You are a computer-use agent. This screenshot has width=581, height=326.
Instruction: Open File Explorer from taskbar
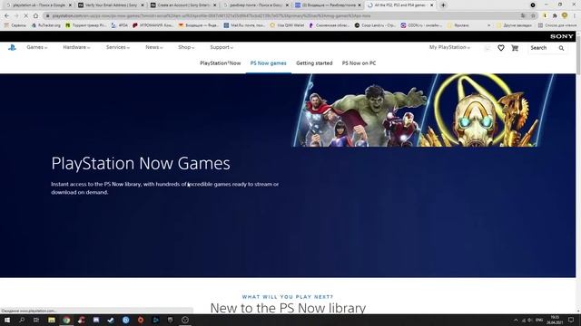click(x=52, y=320)
